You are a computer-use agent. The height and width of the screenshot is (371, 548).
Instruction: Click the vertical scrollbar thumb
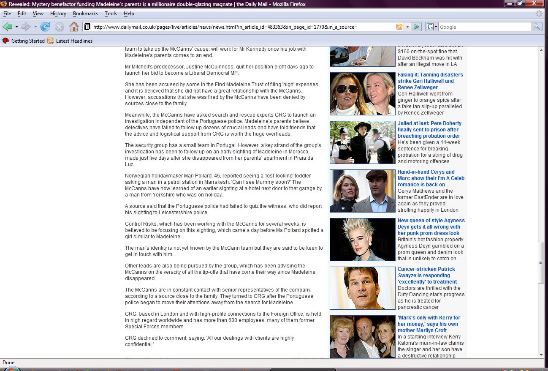click(x=541, y=262)
